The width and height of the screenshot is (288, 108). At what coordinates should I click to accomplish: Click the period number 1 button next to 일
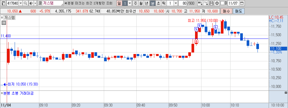(x=125, y=3)
